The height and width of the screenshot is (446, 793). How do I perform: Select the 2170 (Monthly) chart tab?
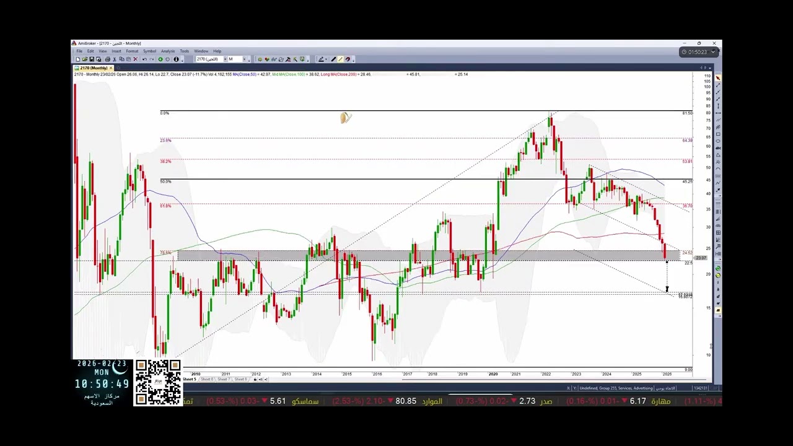[x=91, y=68]
